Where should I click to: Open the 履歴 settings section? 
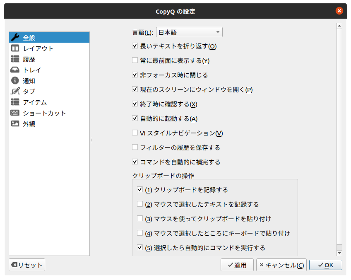click(x=49, y=59)
